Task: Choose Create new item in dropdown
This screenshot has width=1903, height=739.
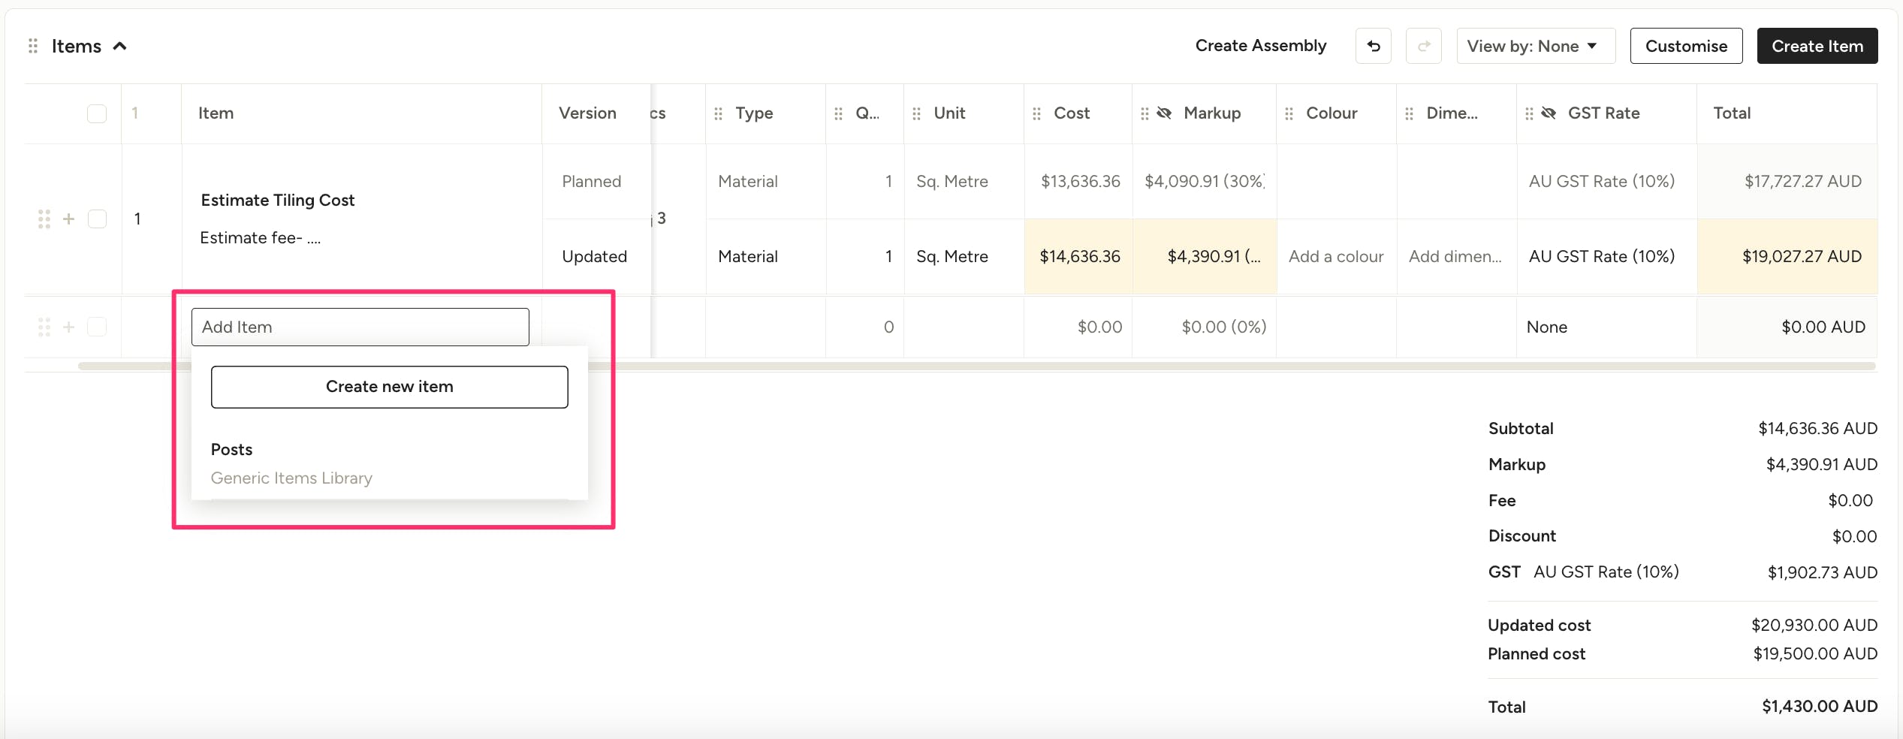Action: (389, 387)
